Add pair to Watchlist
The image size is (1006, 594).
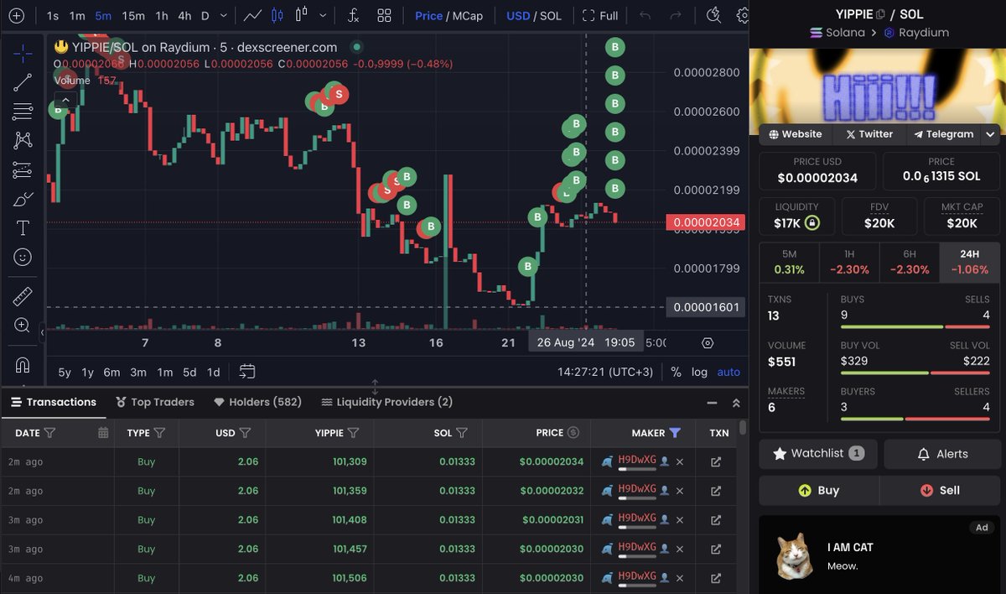pyautogui.click(x=818, y=453)
